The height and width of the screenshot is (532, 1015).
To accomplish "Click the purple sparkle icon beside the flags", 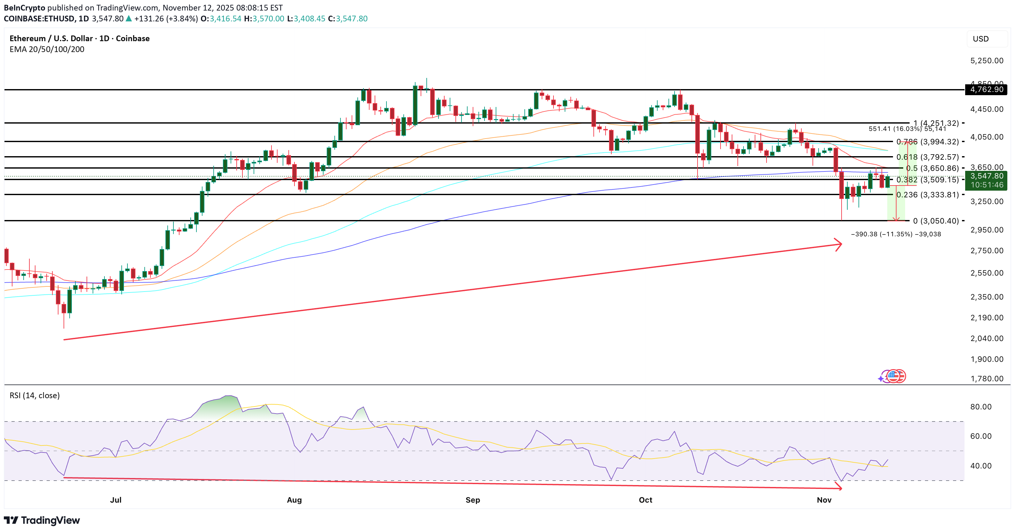I will pos(881,379).
